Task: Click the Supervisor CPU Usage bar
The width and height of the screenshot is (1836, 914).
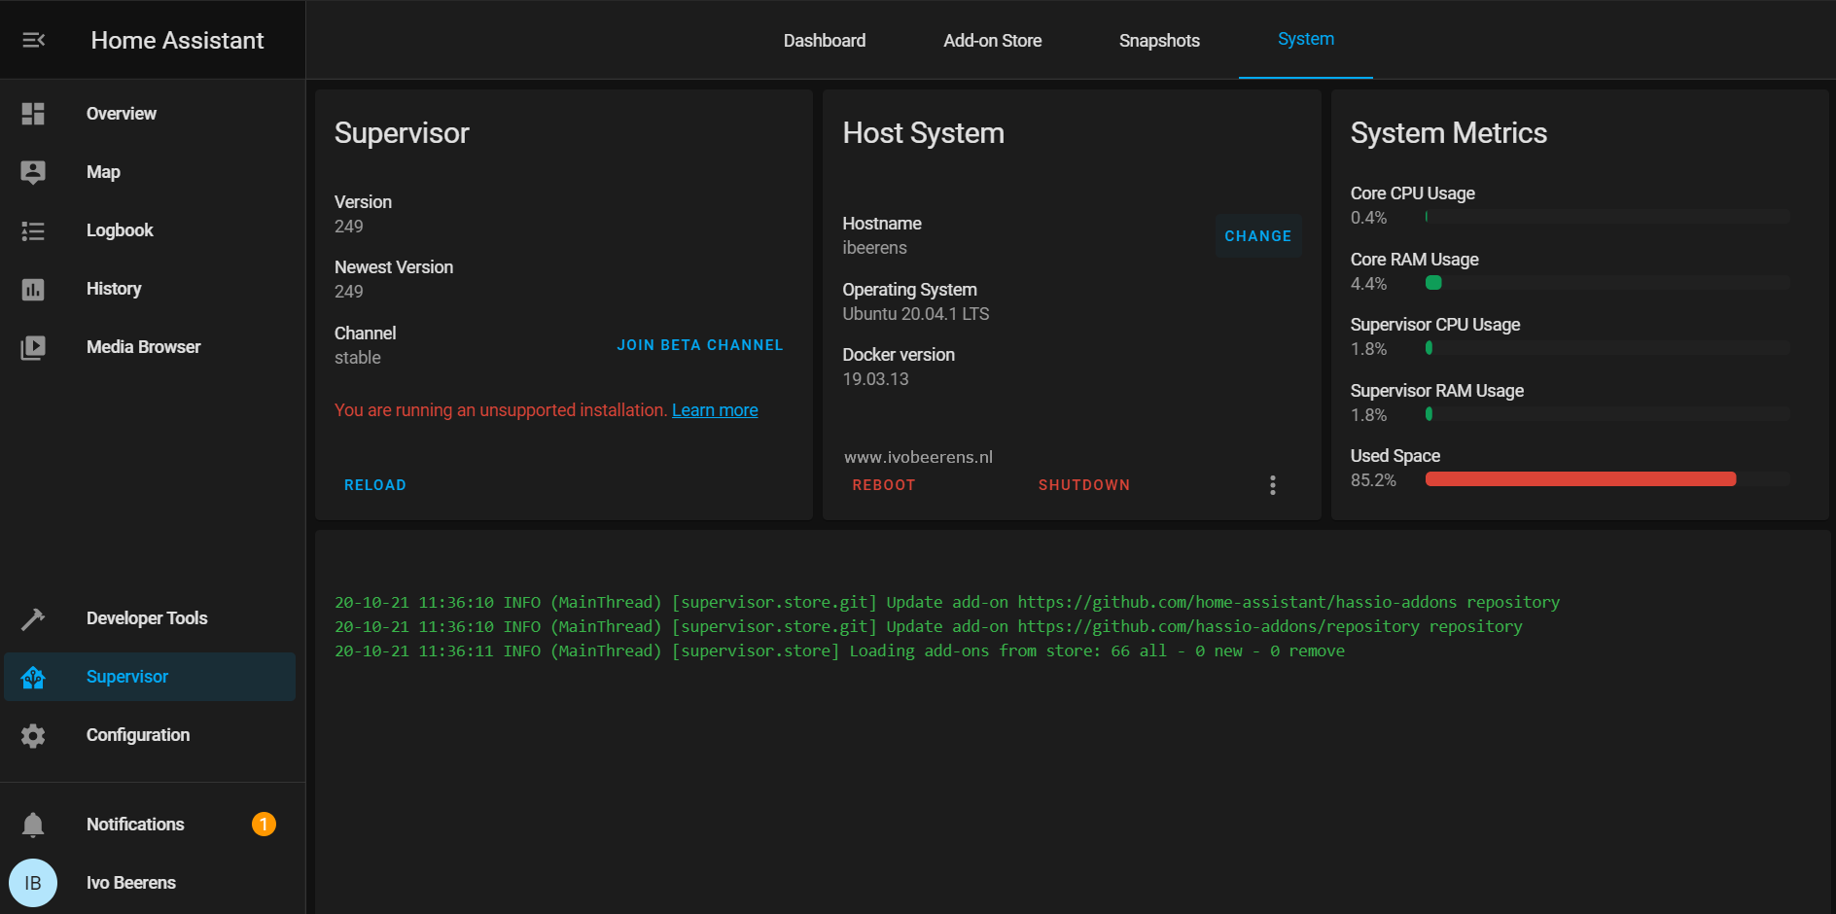Action: (x=1607, y=348)
